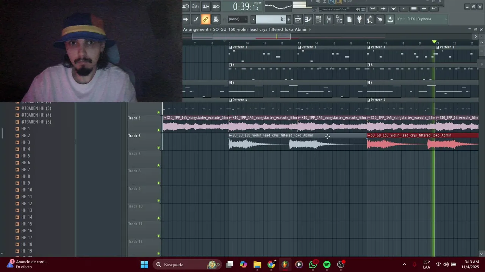The width and height of the screenshot is (485, 272).
Task: Toggle overdub/blend recording icon
Action: pos(205,6)
